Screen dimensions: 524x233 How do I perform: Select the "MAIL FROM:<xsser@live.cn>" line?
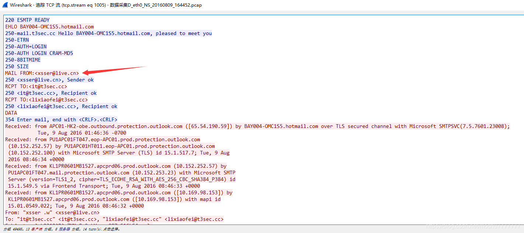click(42, 73)
